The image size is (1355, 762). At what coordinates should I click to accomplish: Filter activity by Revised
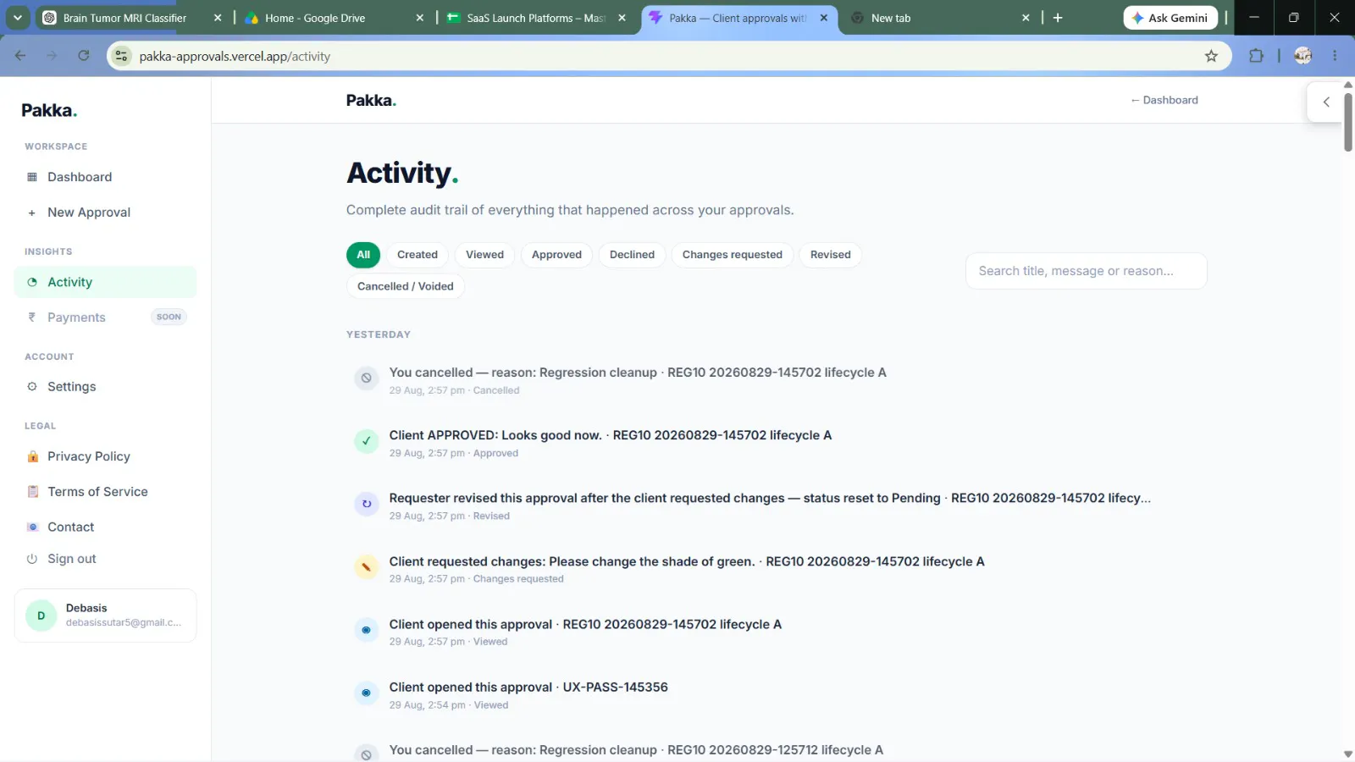(x=831, y=255)
